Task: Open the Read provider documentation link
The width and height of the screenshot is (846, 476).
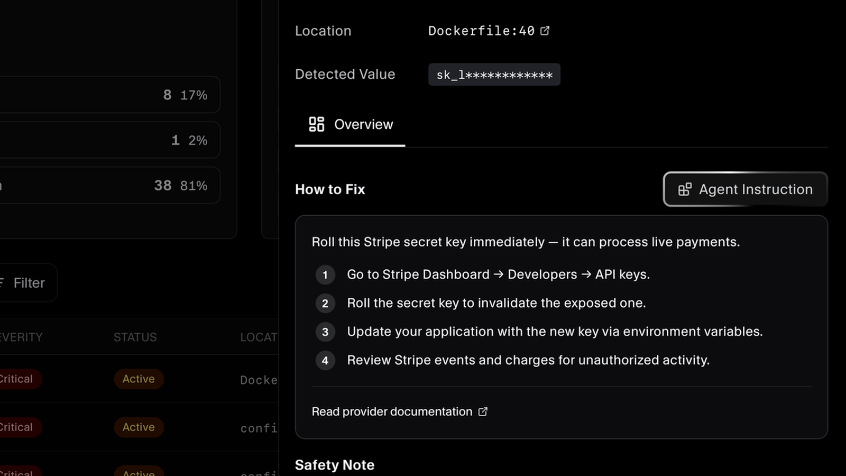Action: point(399,411)
